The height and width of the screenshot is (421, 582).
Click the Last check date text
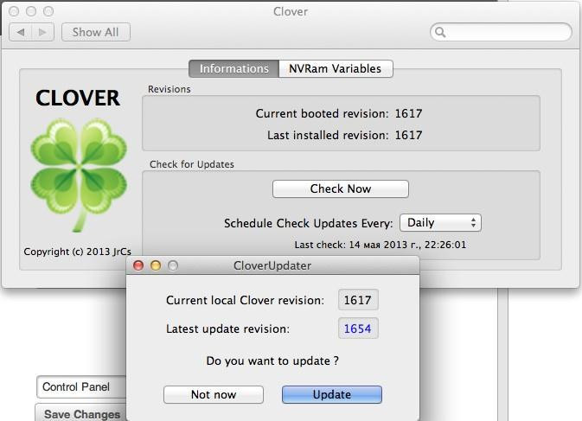381,245
